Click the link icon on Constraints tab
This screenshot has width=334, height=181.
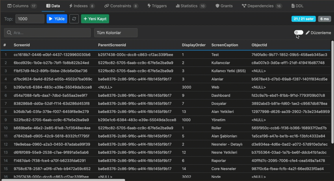click(107, 6)
